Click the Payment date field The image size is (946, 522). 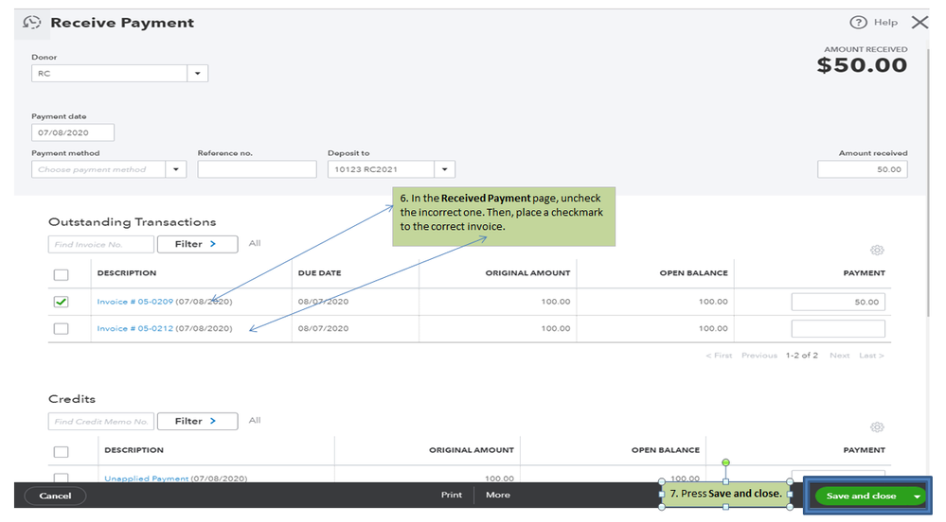[x=73, y=132]
